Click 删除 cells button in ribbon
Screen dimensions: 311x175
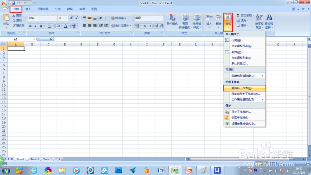tap(218, 21)
